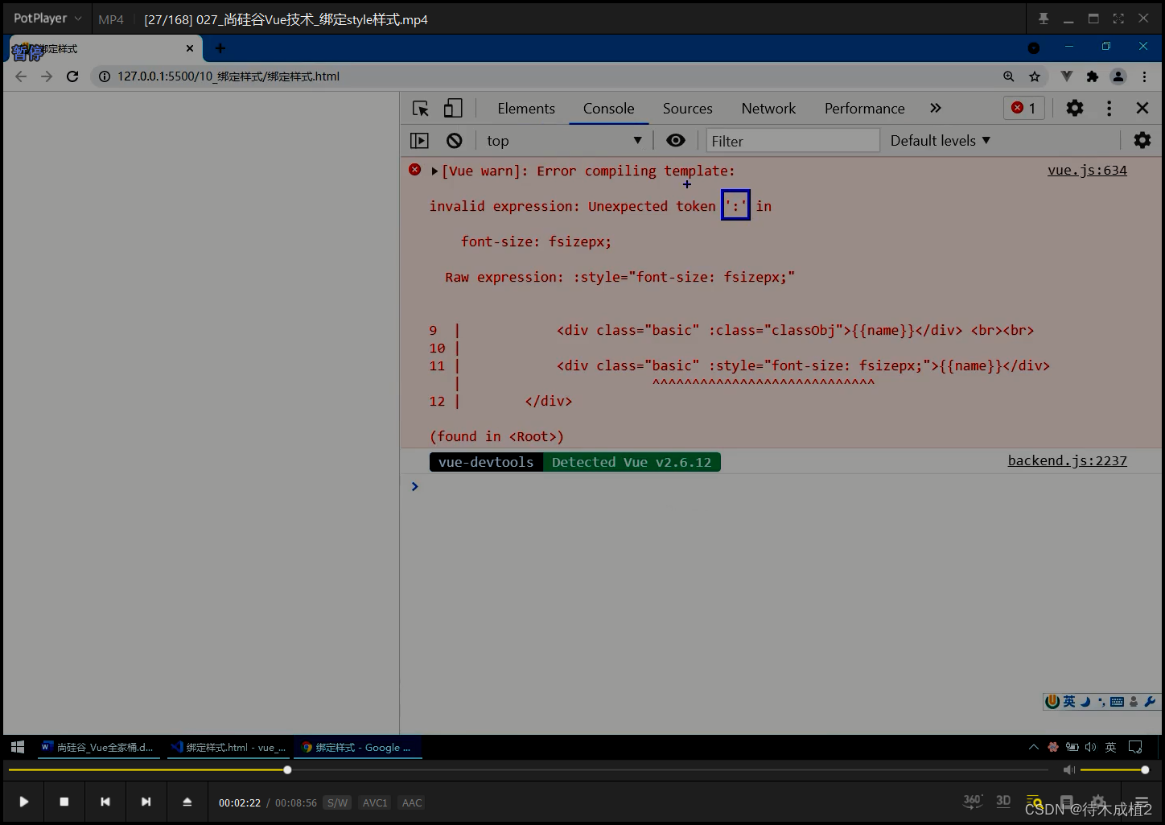Create a live expression with the eye icon
Viewport: 1165px width, 825px height.
676,141
